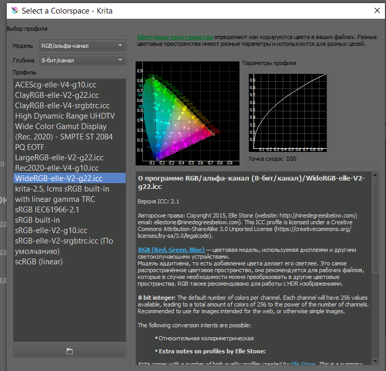Select default profile sRGB-elle-V2-srgbtrc.icc
The image size is (386, 371).
click(x=70, y=246)
